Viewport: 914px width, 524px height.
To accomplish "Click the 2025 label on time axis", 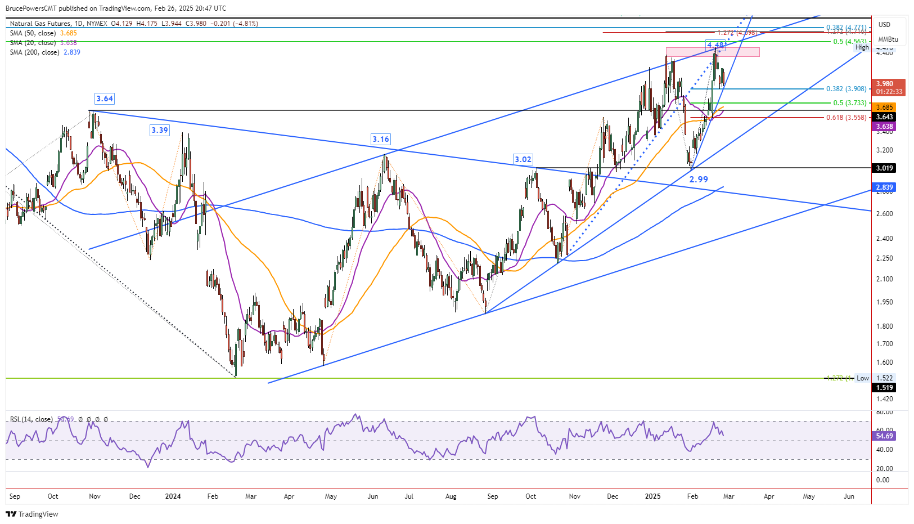I will tap(652, 496).
